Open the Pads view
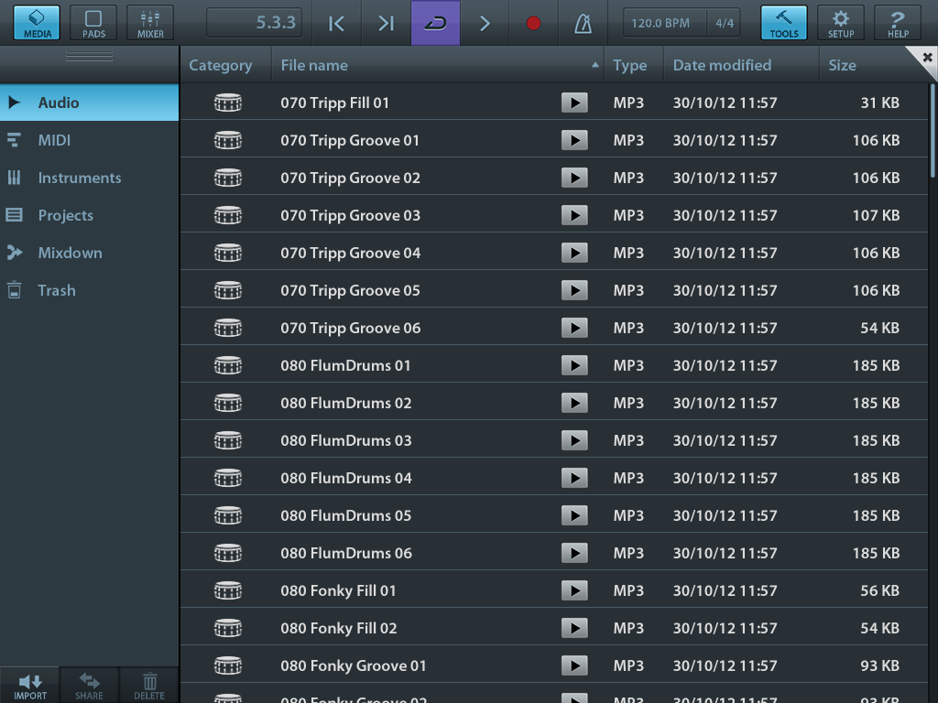 point(93,22)
